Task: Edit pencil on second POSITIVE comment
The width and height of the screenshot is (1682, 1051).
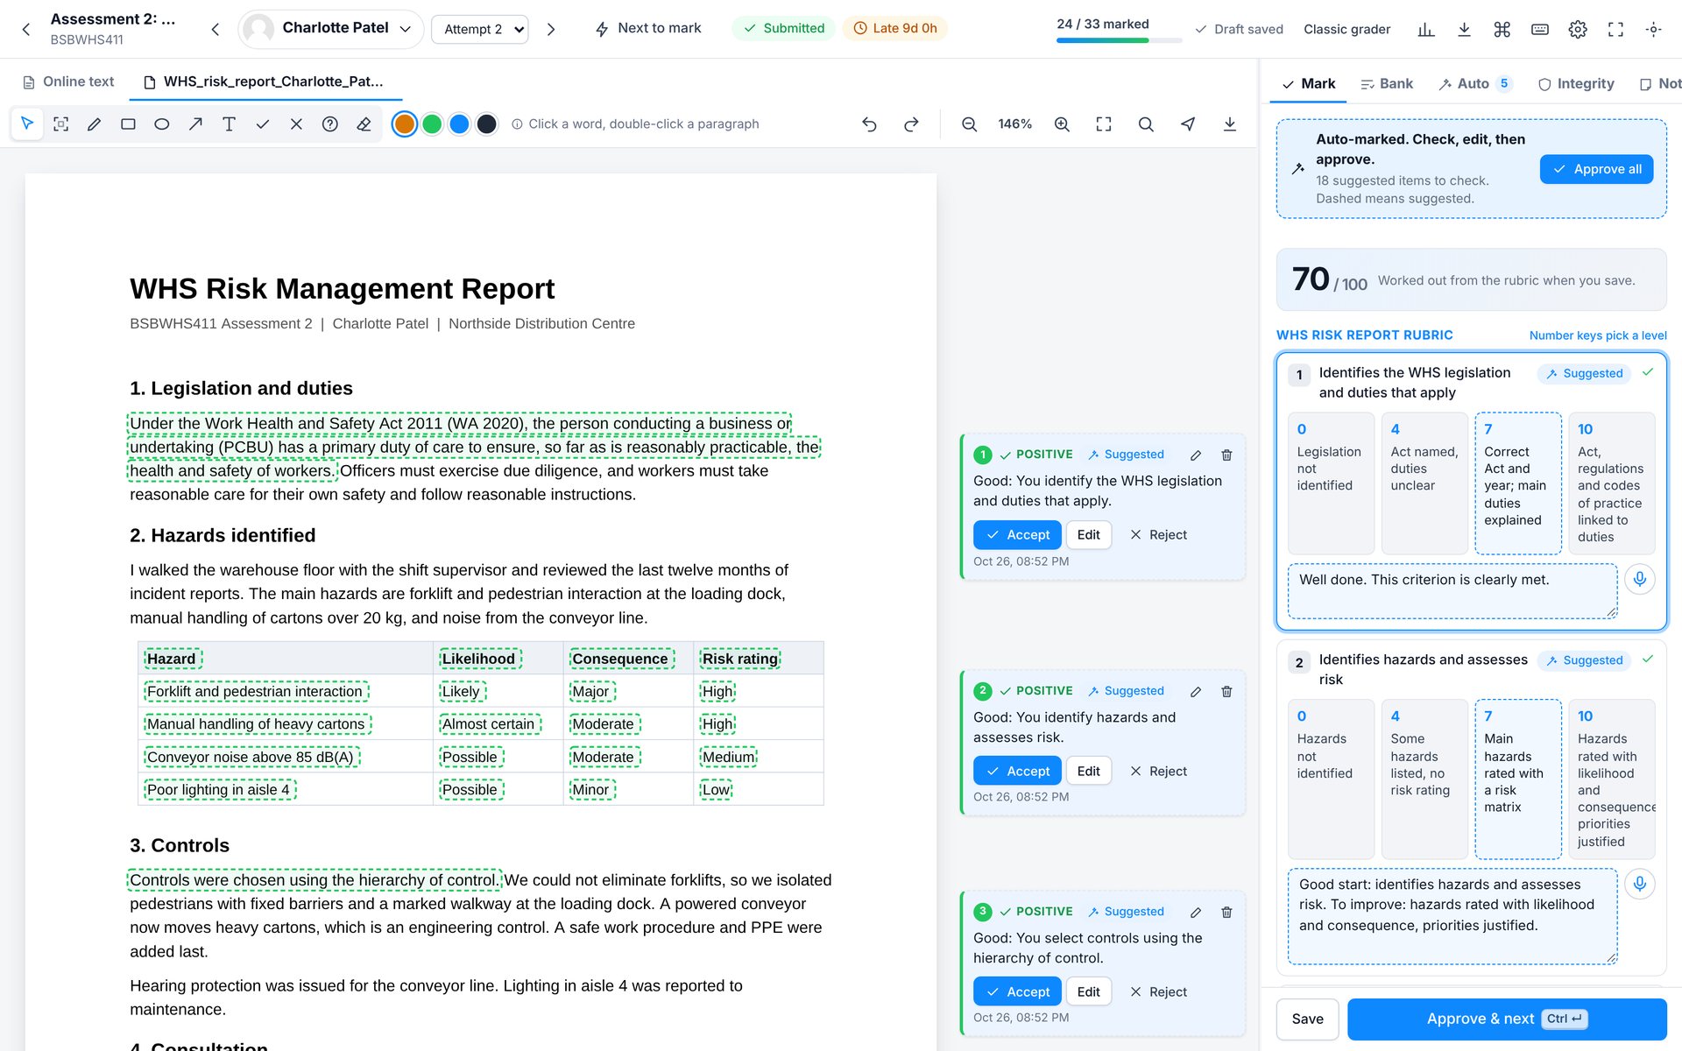Action: 1196,692
